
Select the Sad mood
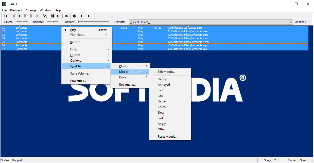pyautogui.click(x=170, y=90)
